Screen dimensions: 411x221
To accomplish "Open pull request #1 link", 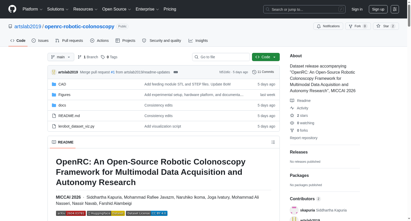I will [113, 72].
